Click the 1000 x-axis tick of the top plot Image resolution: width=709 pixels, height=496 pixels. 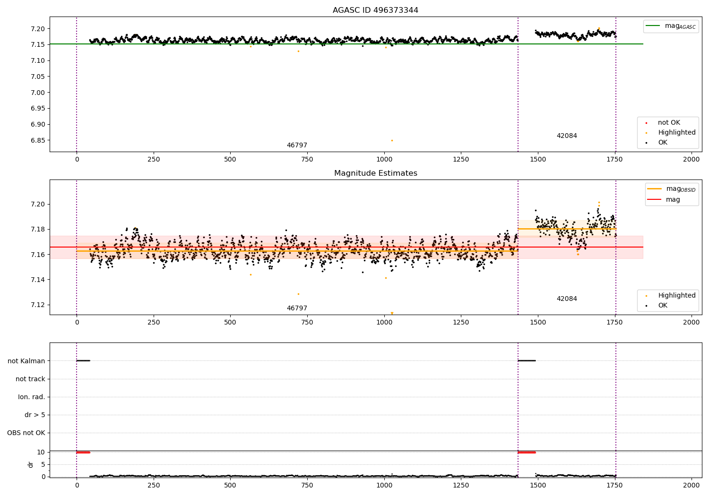point(384,160)
